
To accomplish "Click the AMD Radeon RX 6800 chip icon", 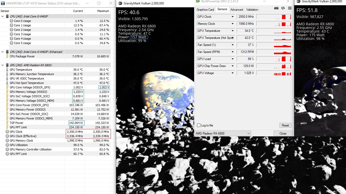I will (x=7, y=65).
